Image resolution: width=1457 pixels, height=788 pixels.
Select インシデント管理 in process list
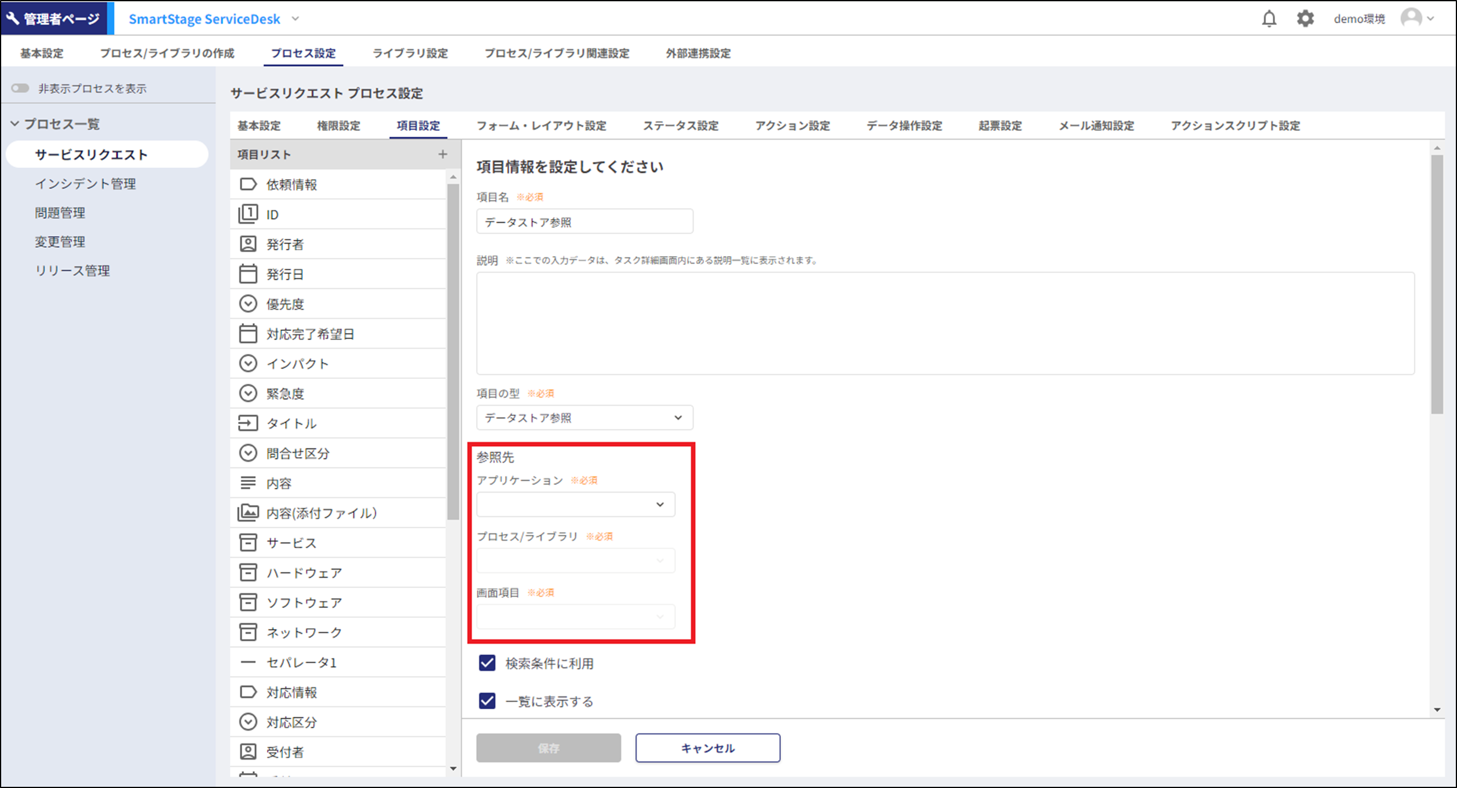(85, 184)
